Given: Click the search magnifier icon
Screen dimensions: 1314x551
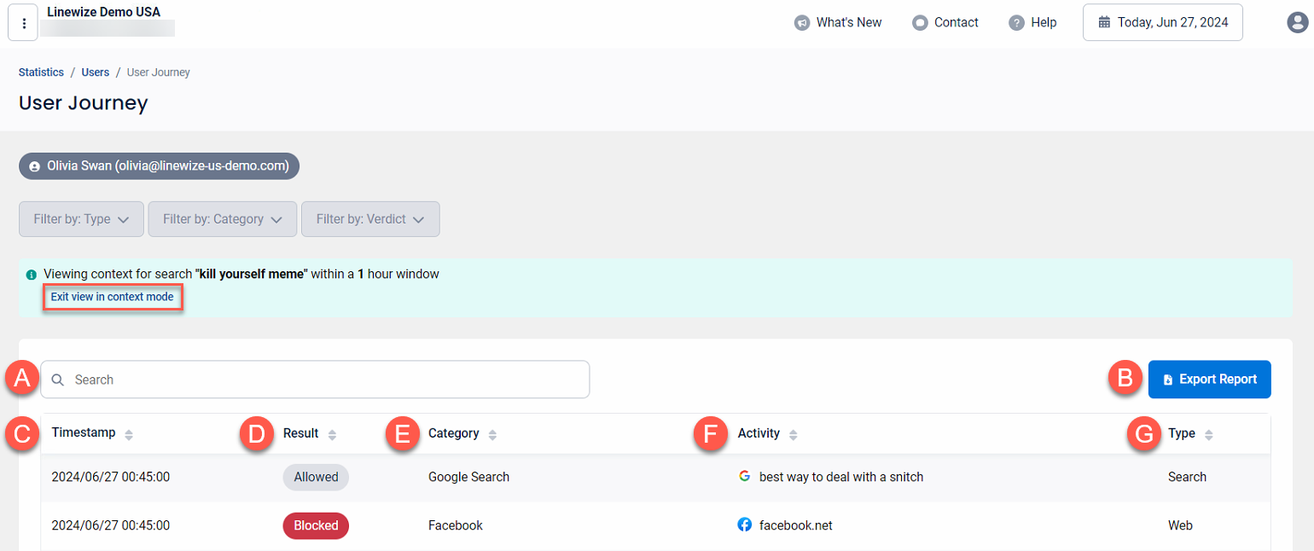Looking at the screenshot, I should click(57, 379).
